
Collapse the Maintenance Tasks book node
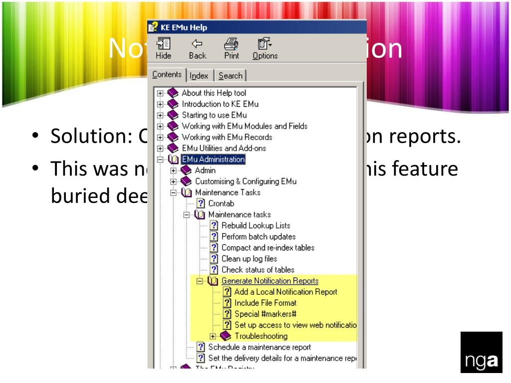click(x=173, y=193)
